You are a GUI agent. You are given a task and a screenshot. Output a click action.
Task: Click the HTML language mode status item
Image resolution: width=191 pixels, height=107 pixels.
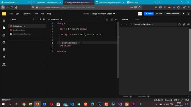(x=187, y=100)
